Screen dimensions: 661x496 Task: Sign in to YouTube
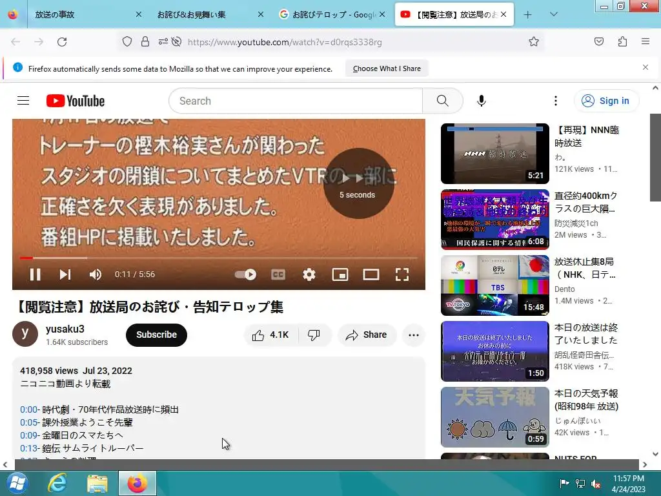606,101
